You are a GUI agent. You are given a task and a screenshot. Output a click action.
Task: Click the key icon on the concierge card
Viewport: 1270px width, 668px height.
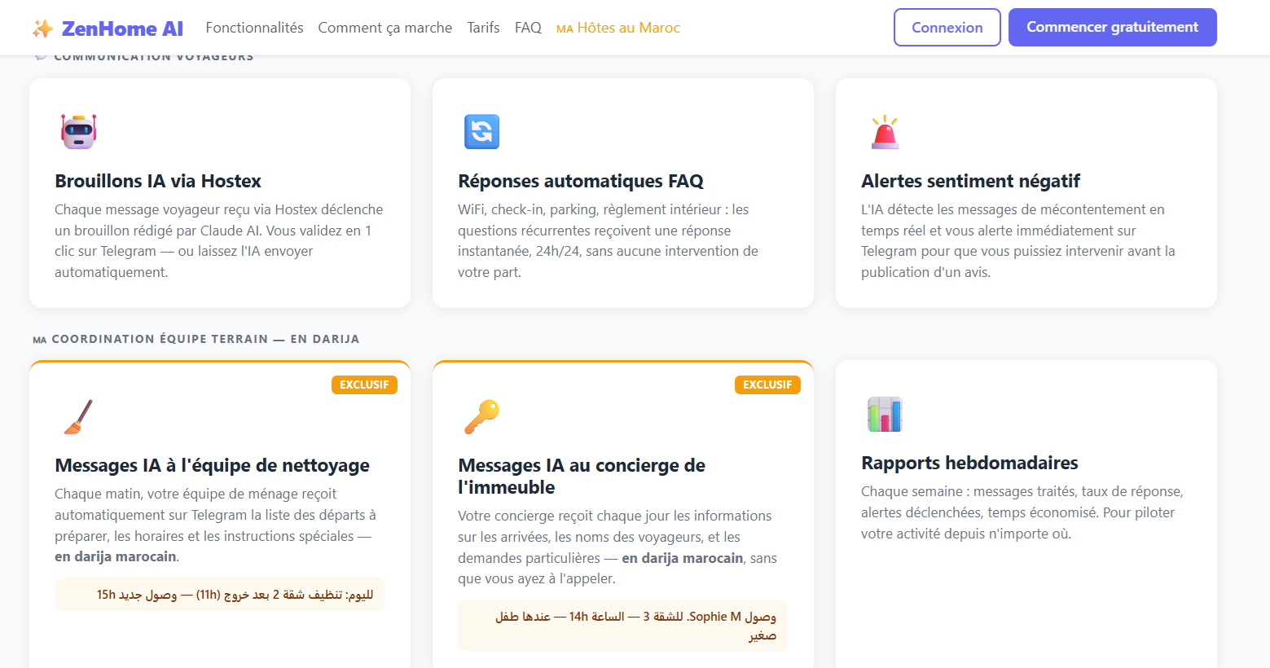coord(481,414)
